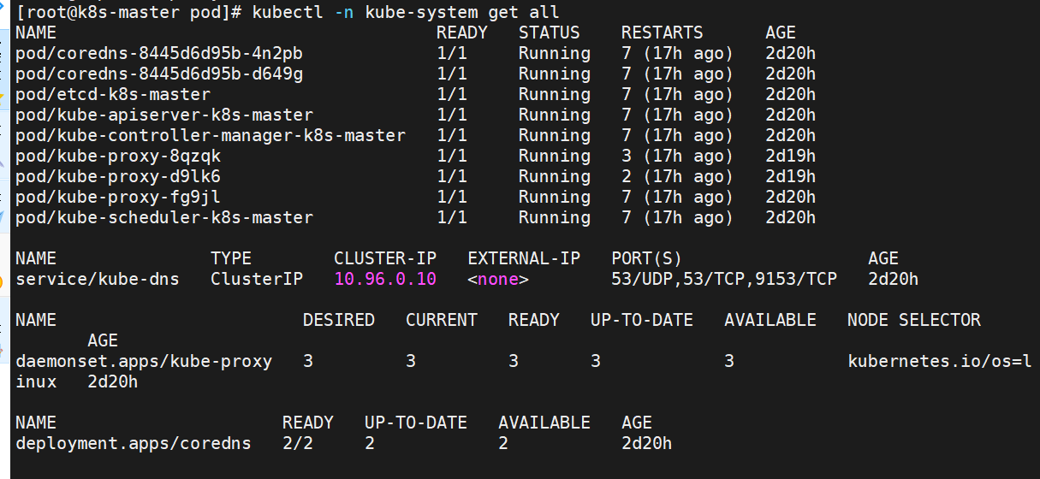Click the pod/kube-proxy-d9lk6 name
The width and height of the screenshot is (1040, 479).
pyautogui.click(x=118, y=176)
